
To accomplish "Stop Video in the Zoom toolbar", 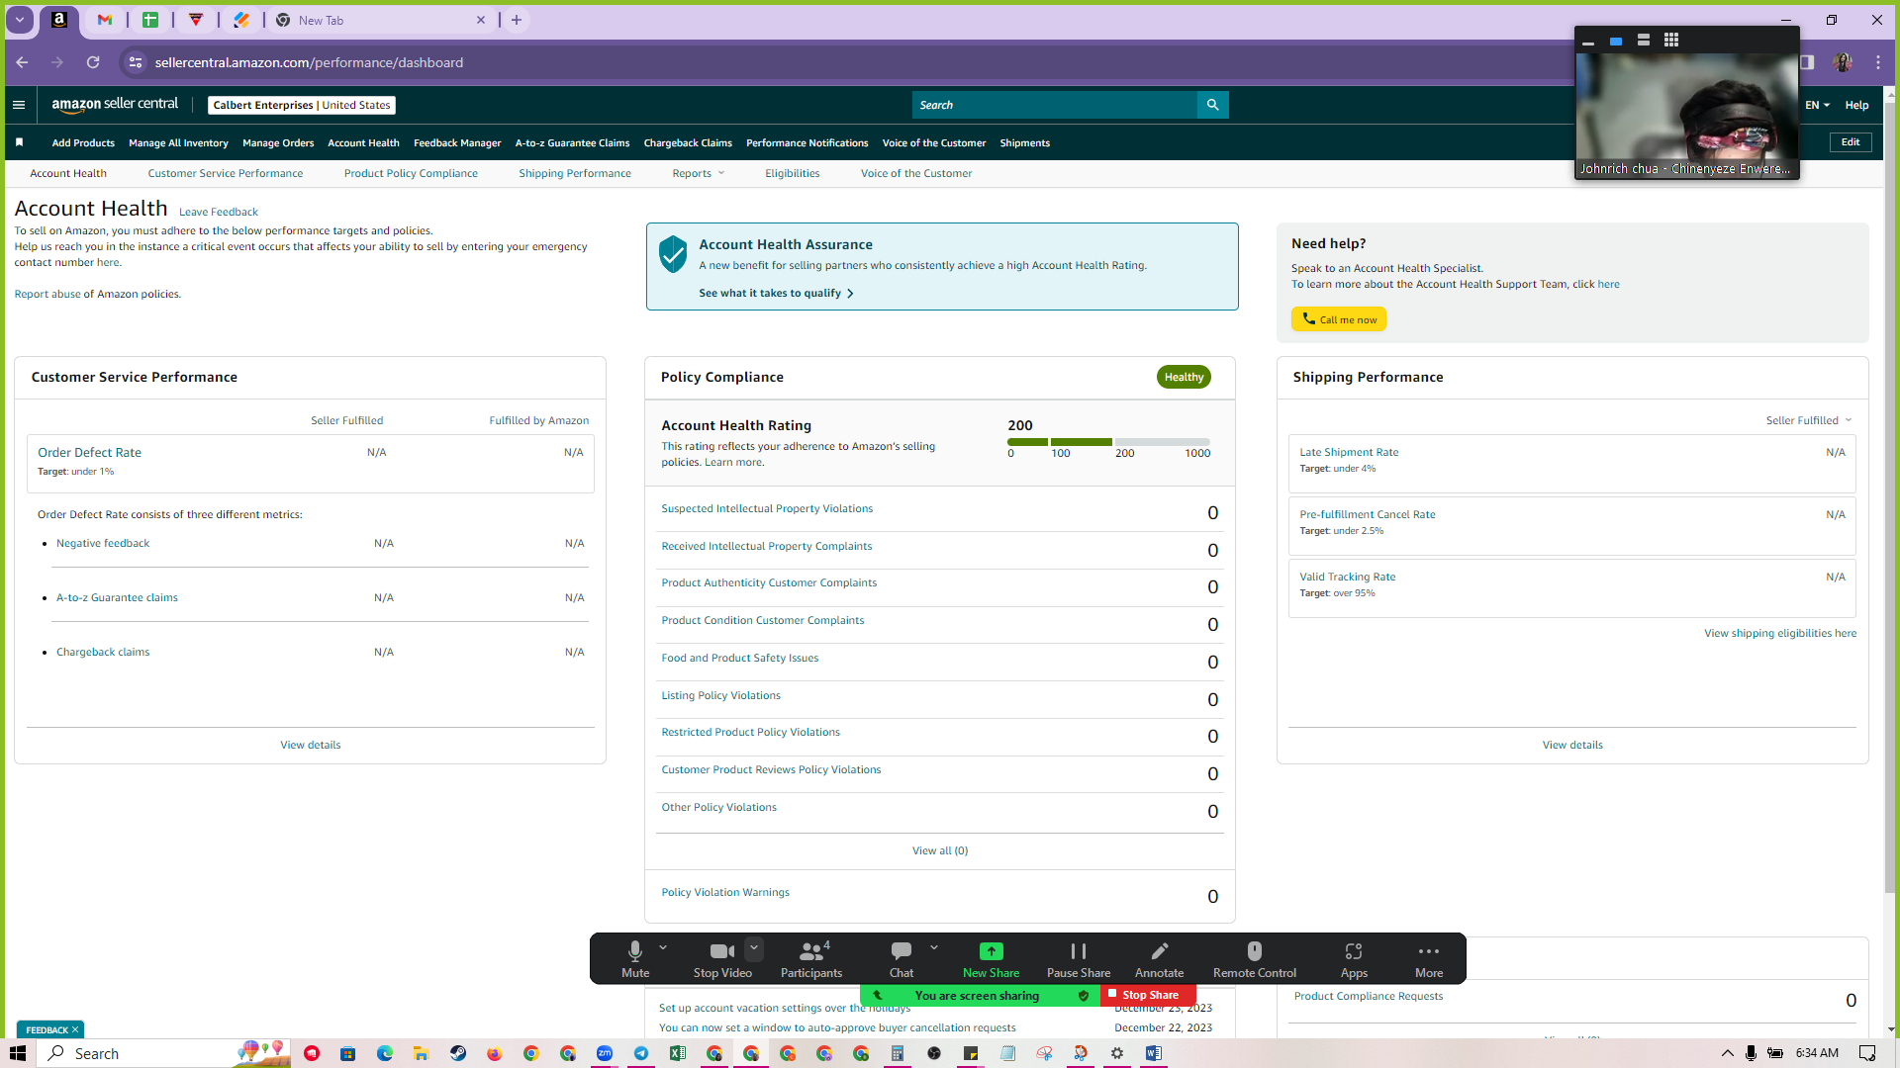I will tap(722, 959).
